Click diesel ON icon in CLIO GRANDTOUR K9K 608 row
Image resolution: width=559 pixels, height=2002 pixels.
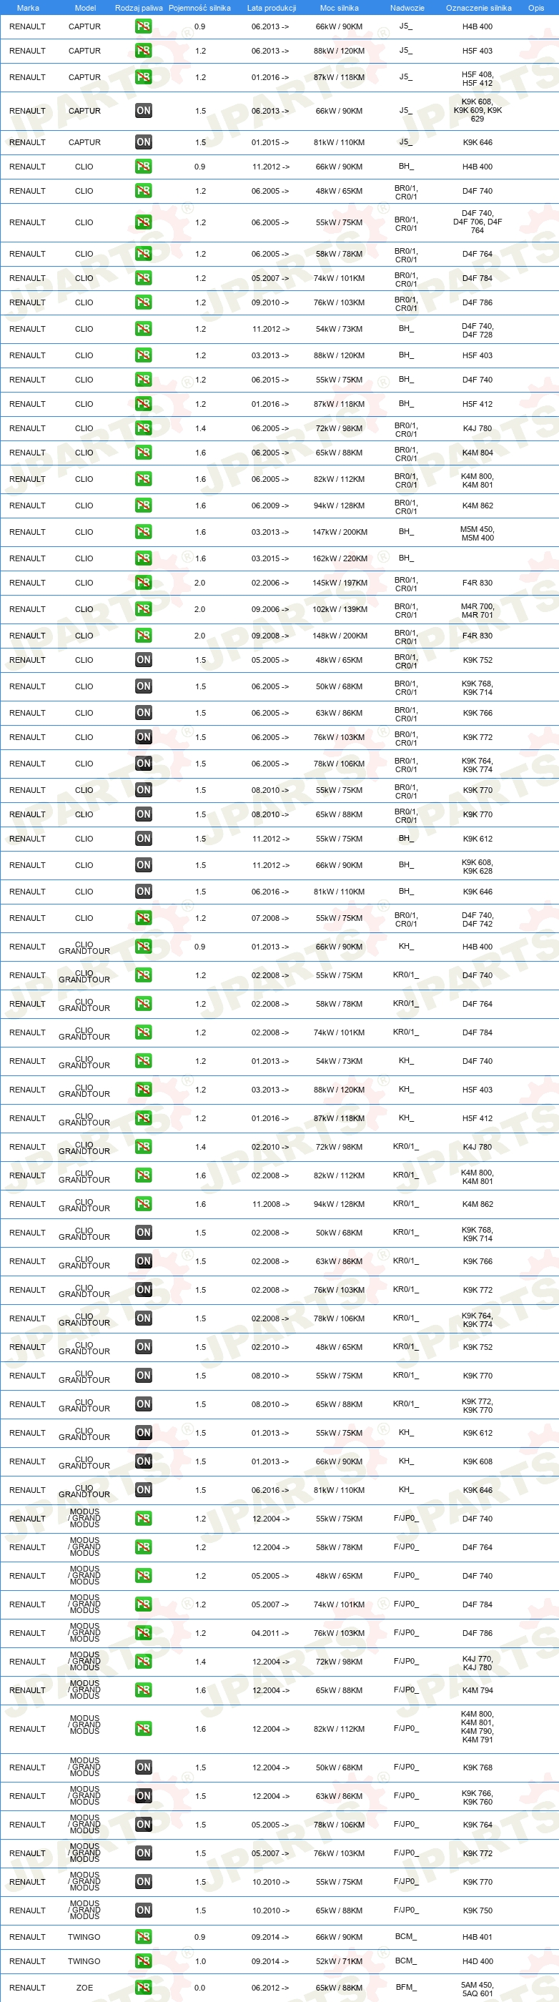click(x=143, y=1461)
